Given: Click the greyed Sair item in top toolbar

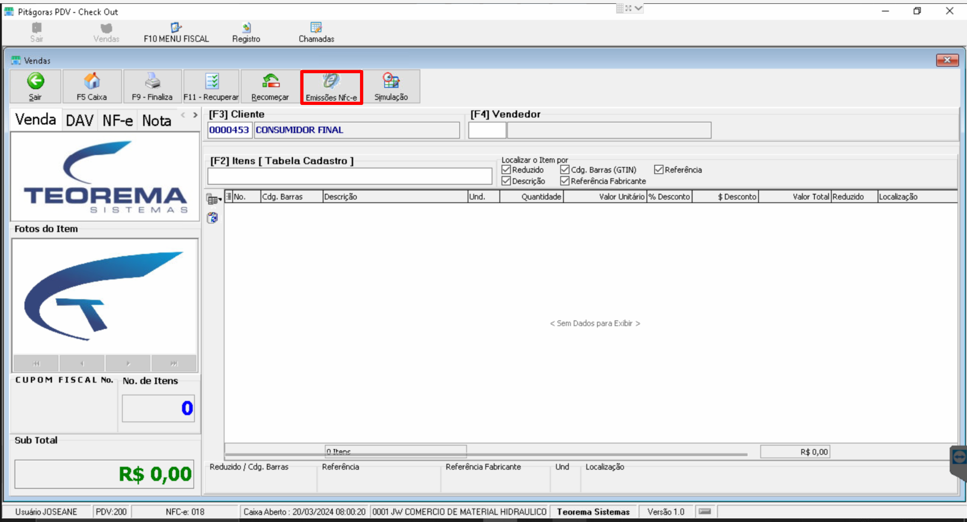Looking at the screenshot, I should pos(37,32).
